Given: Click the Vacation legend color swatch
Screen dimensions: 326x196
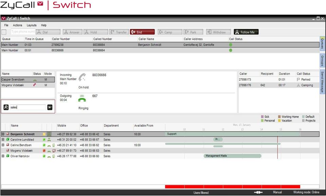Looking at the screenshot, I should click(279, 121).
